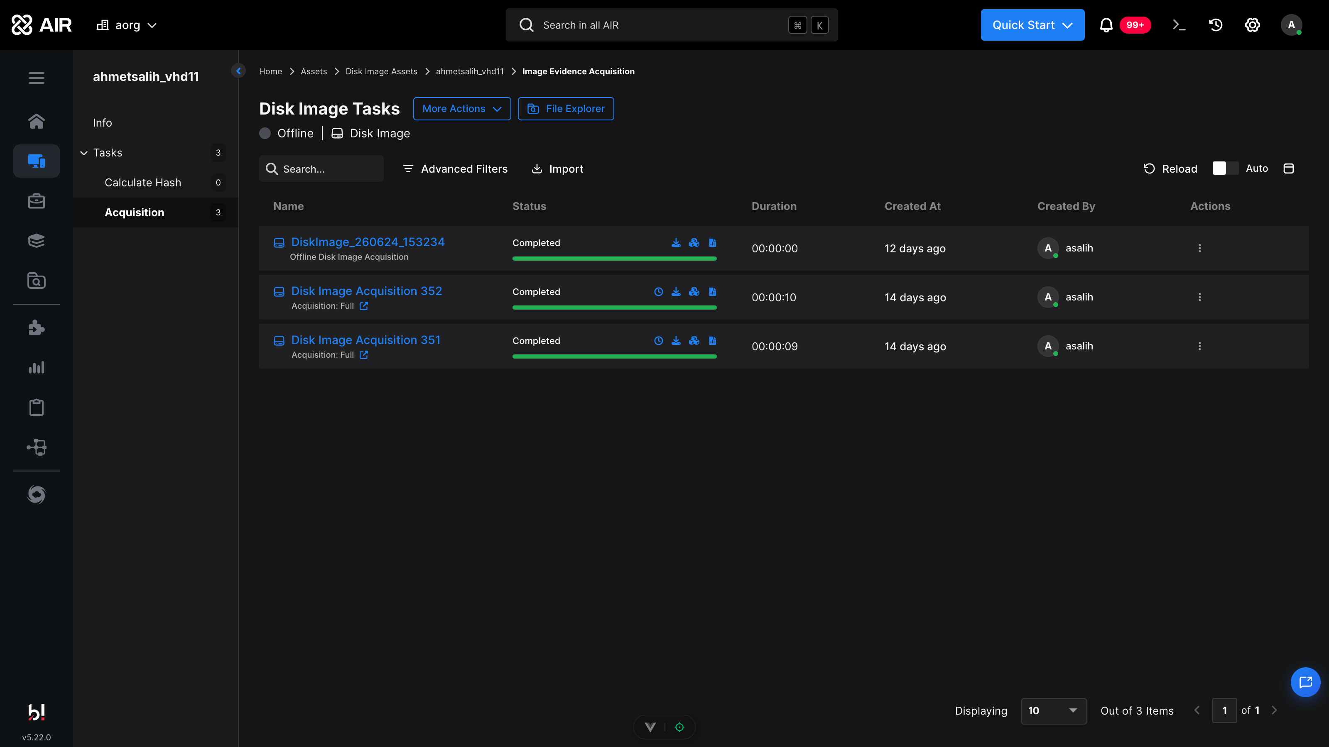
Task: Click the Reload button
Action: pos(1170,168)
